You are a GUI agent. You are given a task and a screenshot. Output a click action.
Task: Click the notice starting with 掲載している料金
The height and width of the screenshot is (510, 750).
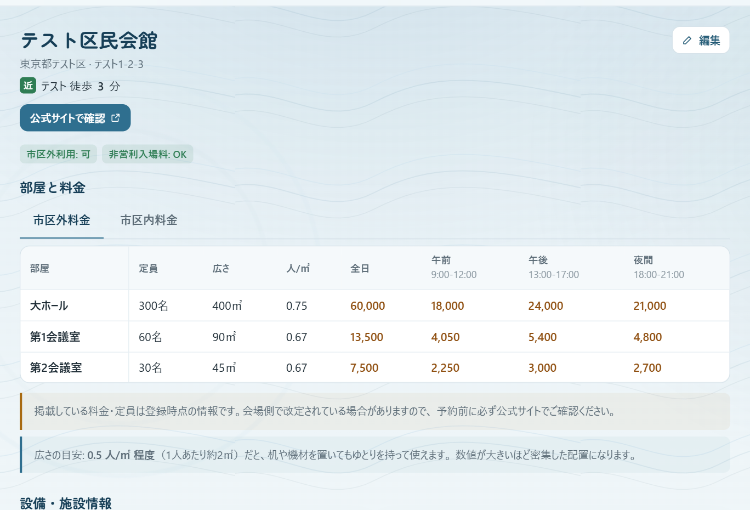(x=375, y=411)
